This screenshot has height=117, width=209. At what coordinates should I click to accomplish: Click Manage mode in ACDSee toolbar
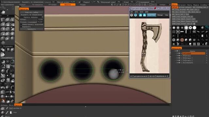pos(160,15)
